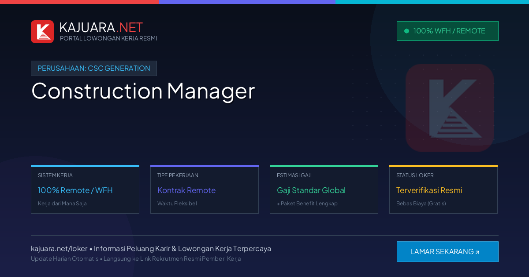Image resolution: width=529 pixels, height=277 pixels.
Task: Click the Construction Manager job title
Action: point(143,91)
